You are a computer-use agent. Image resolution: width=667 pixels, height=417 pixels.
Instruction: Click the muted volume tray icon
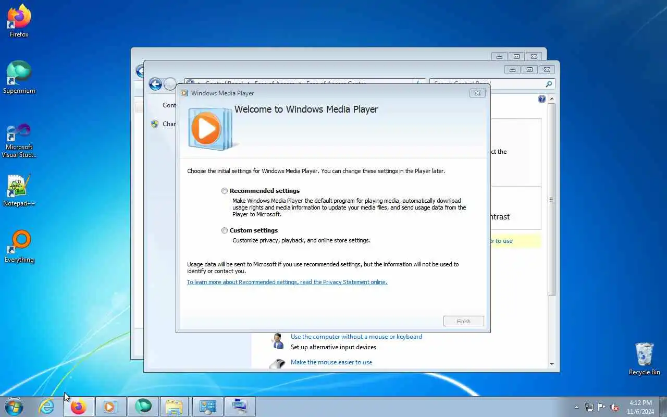click(x=615, y=407)
